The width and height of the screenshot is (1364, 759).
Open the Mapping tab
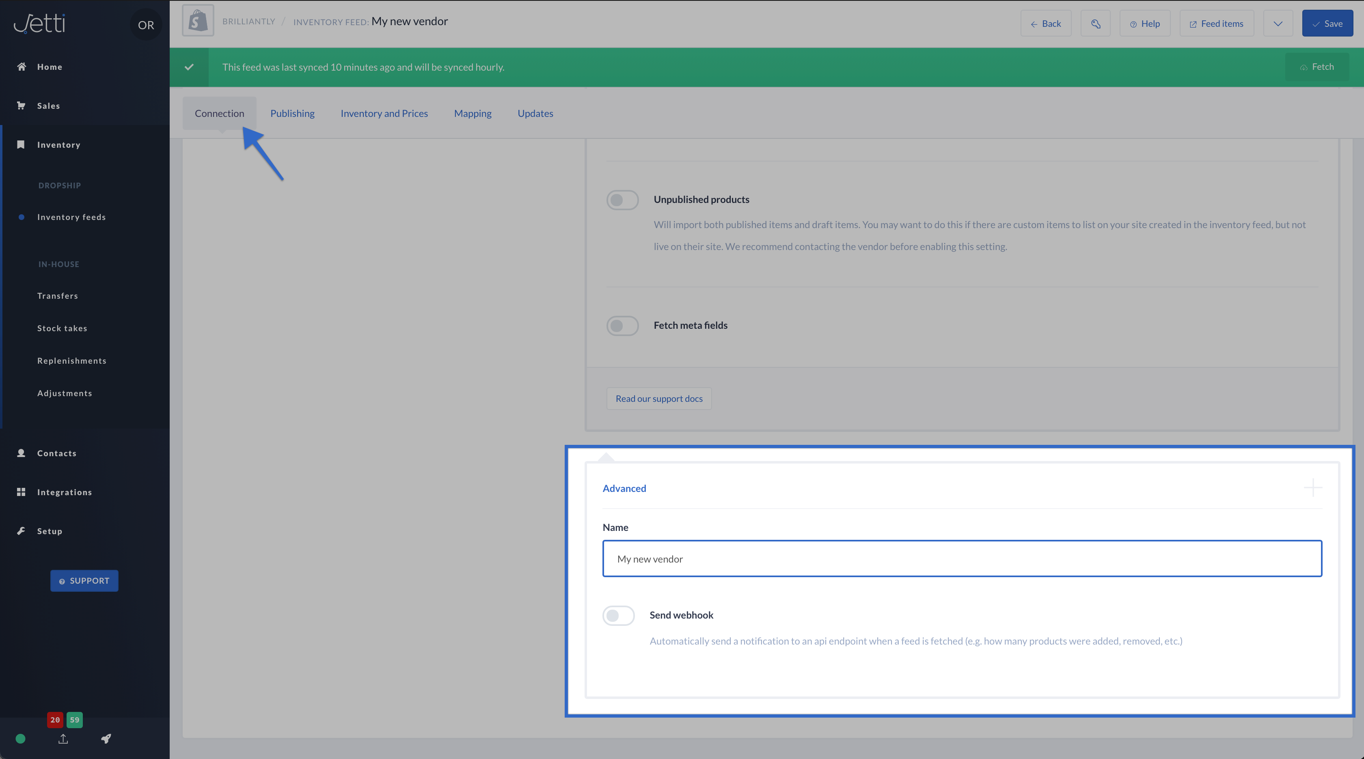472,113
